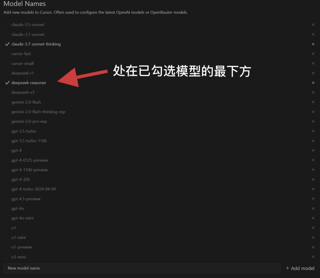This screenshot has height=278, width=320.
Task: Tick the o1-preview checkbox
Action: (x=7, y=247)
